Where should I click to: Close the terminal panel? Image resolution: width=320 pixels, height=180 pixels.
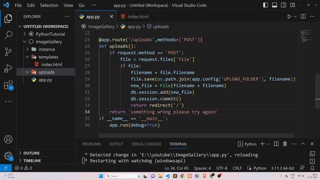pos(312,144)
